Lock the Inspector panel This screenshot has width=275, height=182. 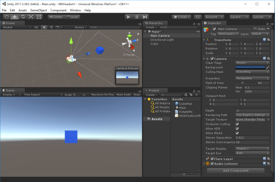267,23
